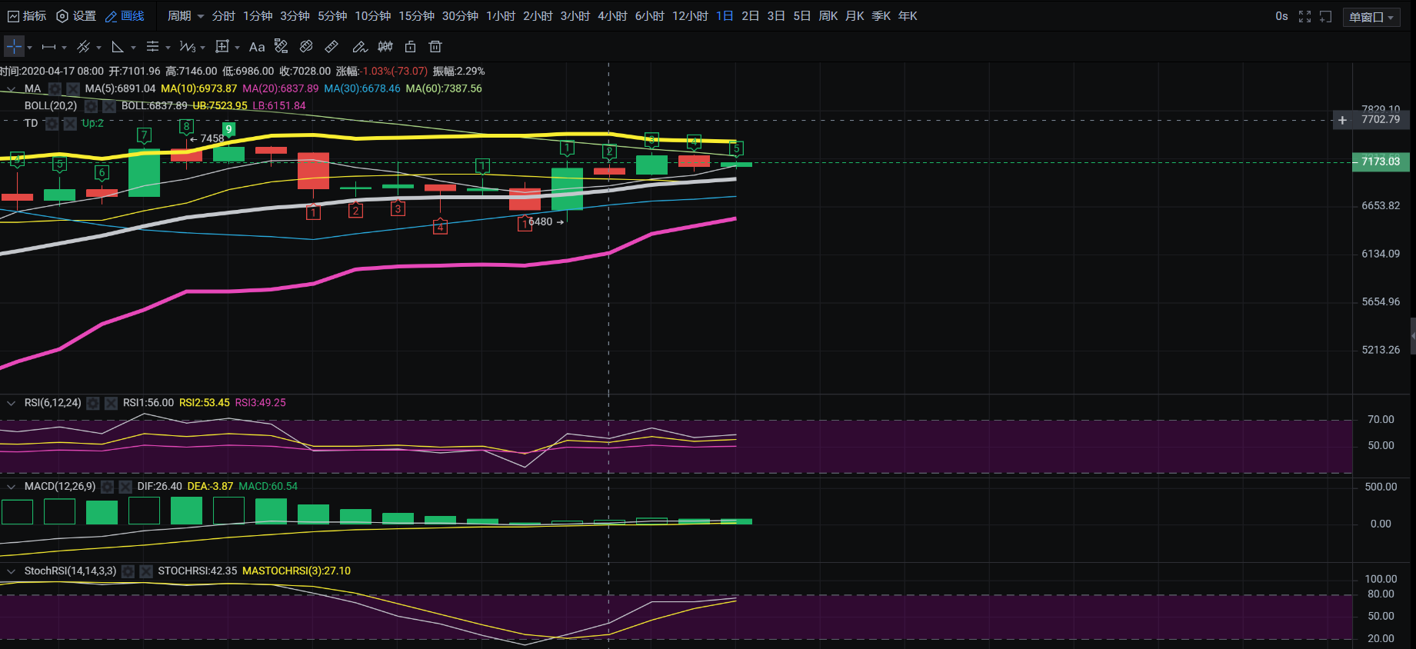Select the angle drawing tool
This screenshot has height=649, width=1416.
[118, 47]
